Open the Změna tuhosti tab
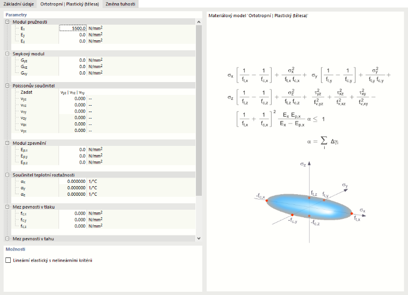Viewport: 408px width, 295px height. click(x=120, y=4)
